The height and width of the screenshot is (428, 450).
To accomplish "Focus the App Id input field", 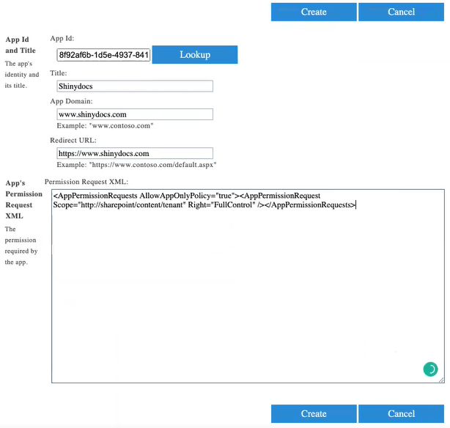I will 103,55.
